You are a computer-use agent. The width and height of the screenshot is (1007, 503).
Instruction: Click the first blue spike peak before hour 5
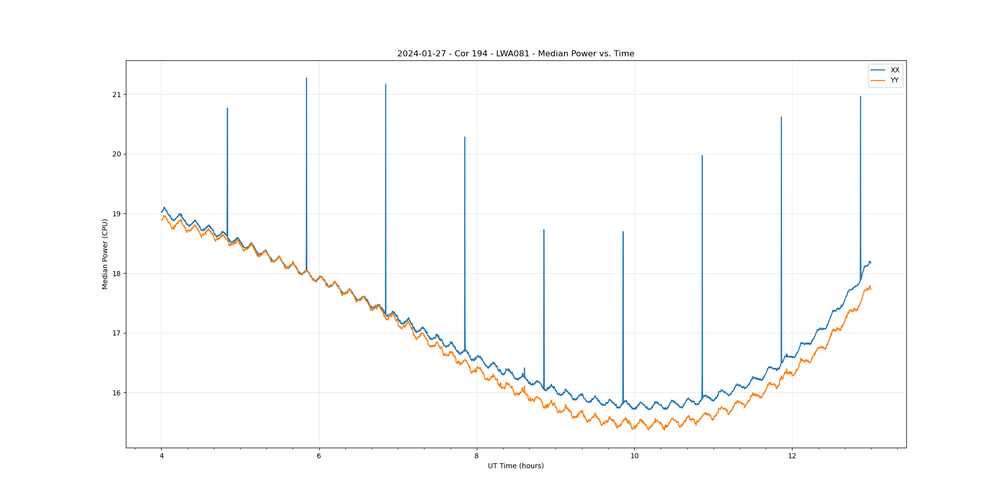228,109
